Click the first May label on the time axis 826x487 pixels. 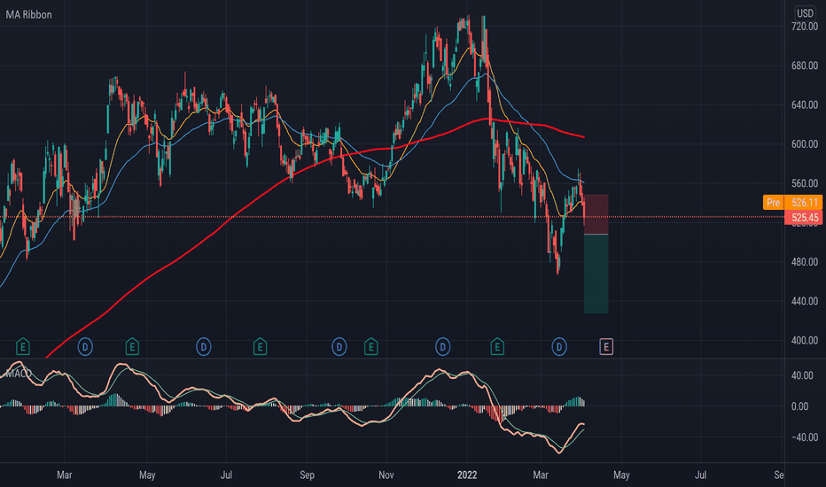click(x=147, y=475)
